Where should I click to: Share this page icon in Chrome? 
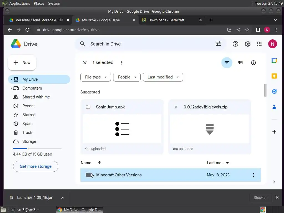tap(238, 30)
